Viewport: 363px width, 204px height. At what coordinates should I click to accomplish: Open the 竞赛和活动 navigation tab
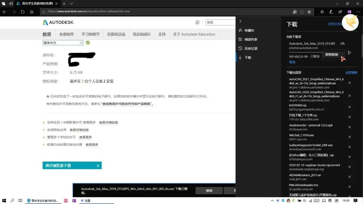(x=116, y=34)
